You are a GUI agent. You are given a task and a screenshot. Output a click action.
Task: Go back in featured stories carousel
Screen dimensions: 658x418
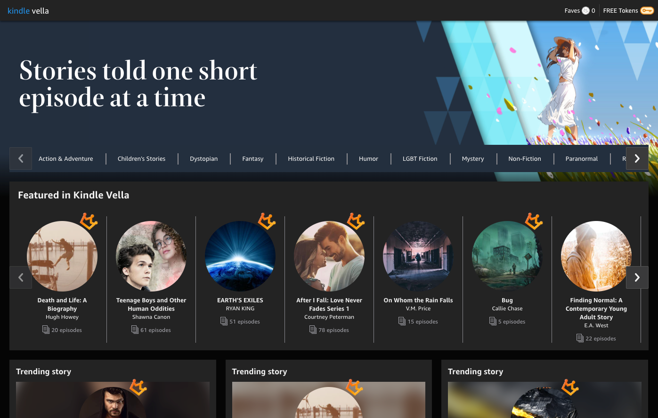point(21,277)
